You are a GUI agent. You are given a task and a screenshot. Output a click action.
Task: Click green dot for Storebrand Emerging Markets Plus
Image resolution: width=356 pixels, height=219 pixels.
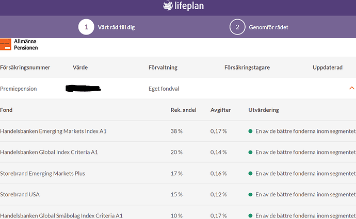pos(250,174)
